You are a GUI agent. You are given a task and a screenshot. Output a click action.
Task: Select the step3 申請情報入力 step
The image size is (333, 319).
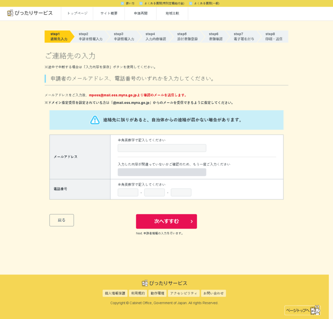[124, 37]
